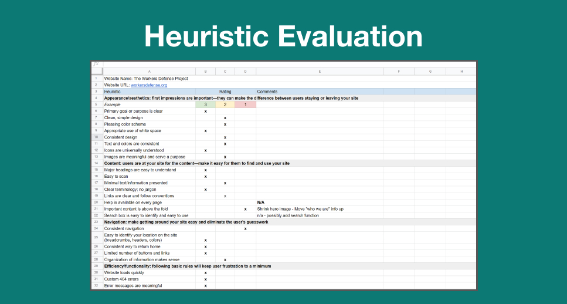This screenshot has width=567, height=304.
Task: Select x mark for Primary goal row
Action: tap(205, 112)
